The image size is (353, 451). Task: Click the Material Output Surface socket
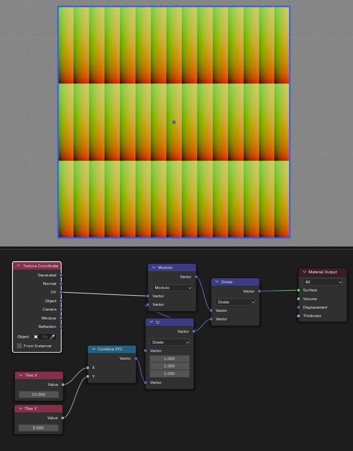pyautogui.click(x=299, y=290)
